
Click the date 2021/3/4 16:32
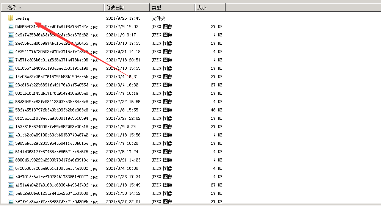coord(122,85)
